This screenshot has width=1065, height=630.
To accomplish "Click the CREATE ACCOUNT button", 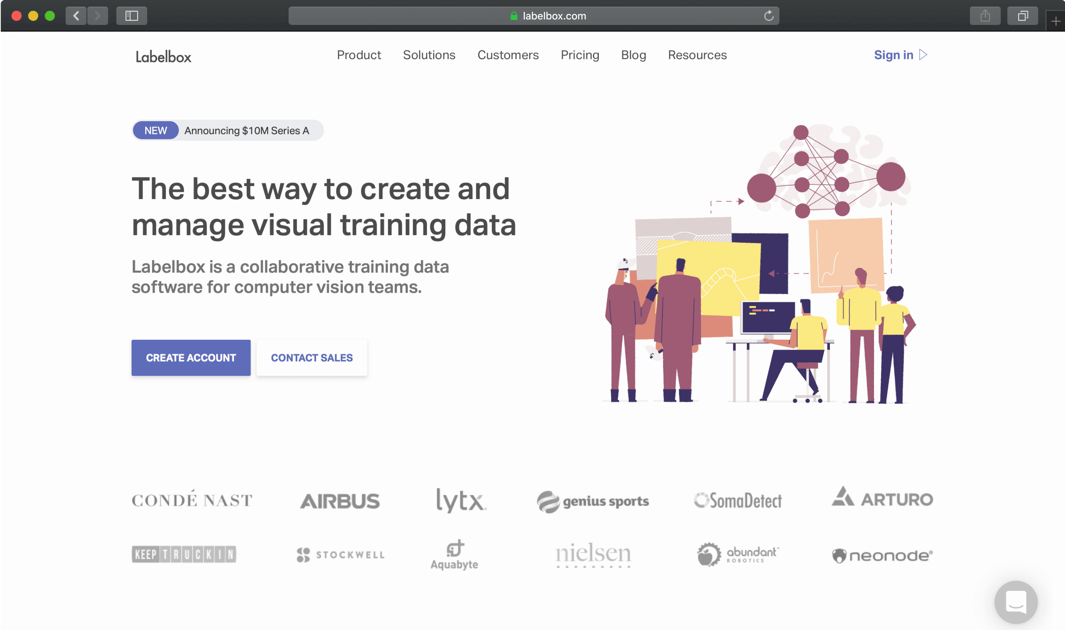I will pos(191,358).
